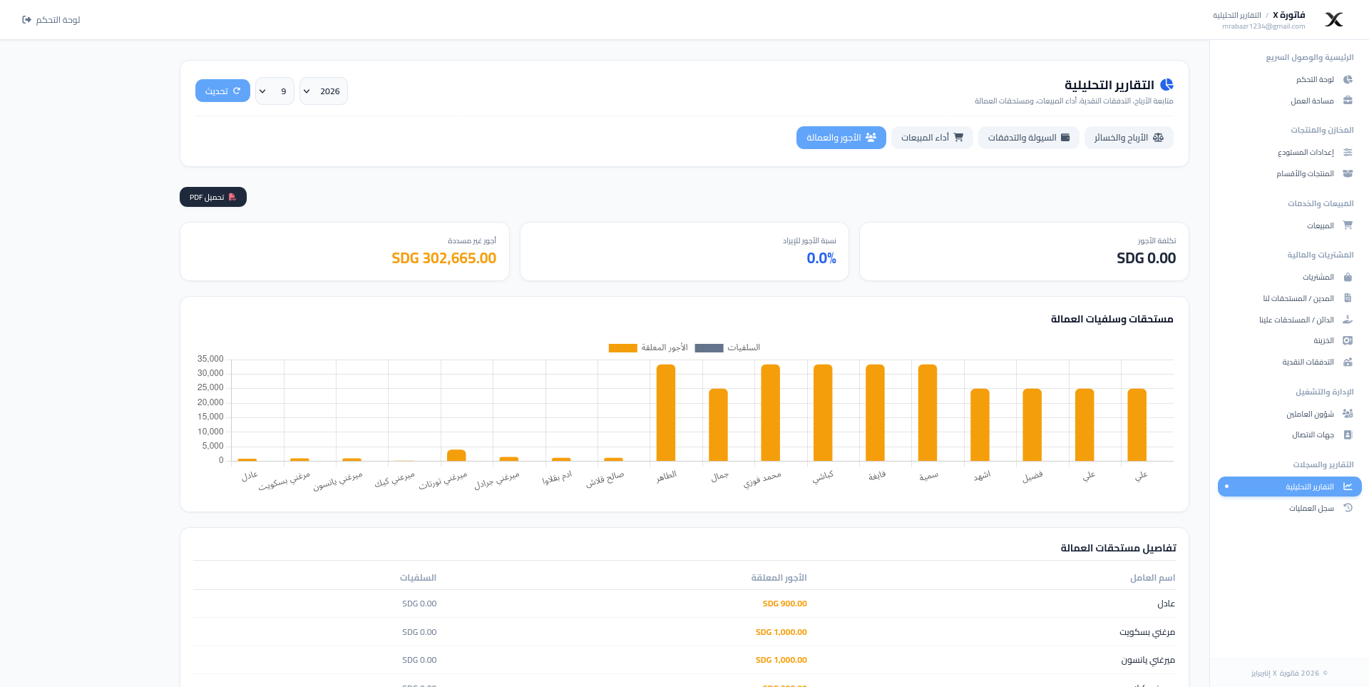Click the التقارير التحليلية breadcrumb in header
Screen dimensions: 1369x687
click(x=1236, y=15)
